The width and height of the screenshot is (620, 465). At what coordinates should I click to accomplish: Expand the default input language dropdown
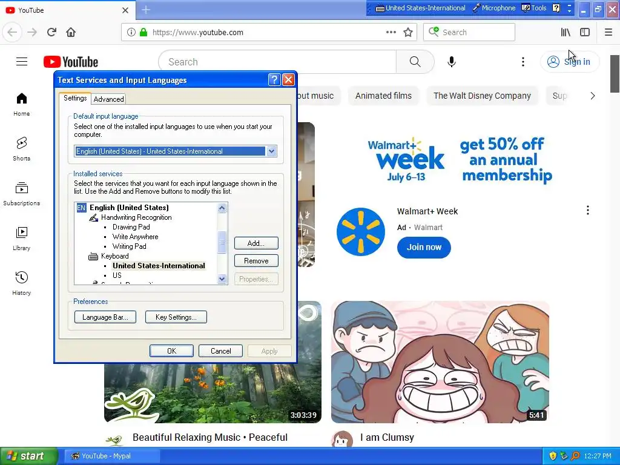point(271,151)
